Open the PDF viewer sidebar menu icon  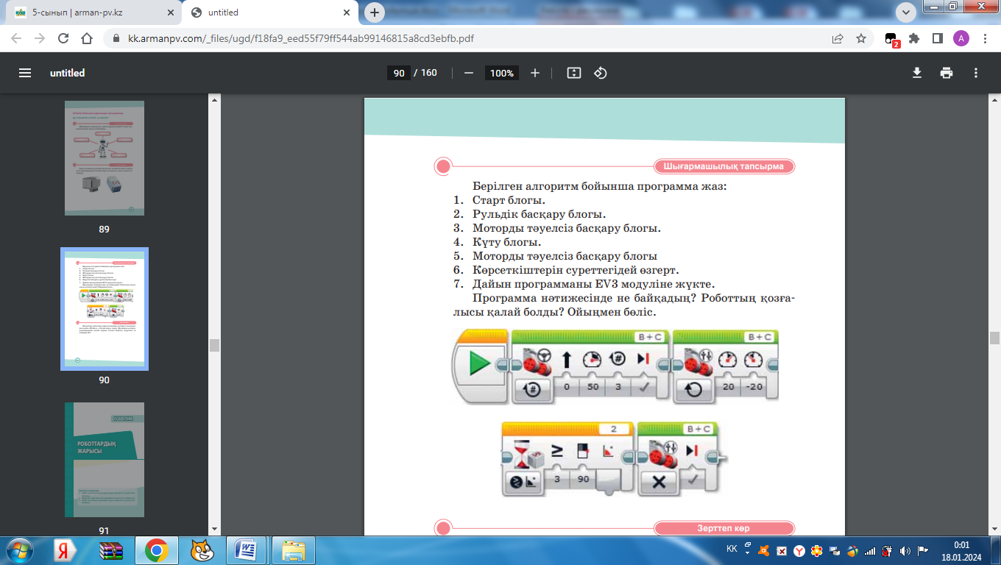pos(25,73)
